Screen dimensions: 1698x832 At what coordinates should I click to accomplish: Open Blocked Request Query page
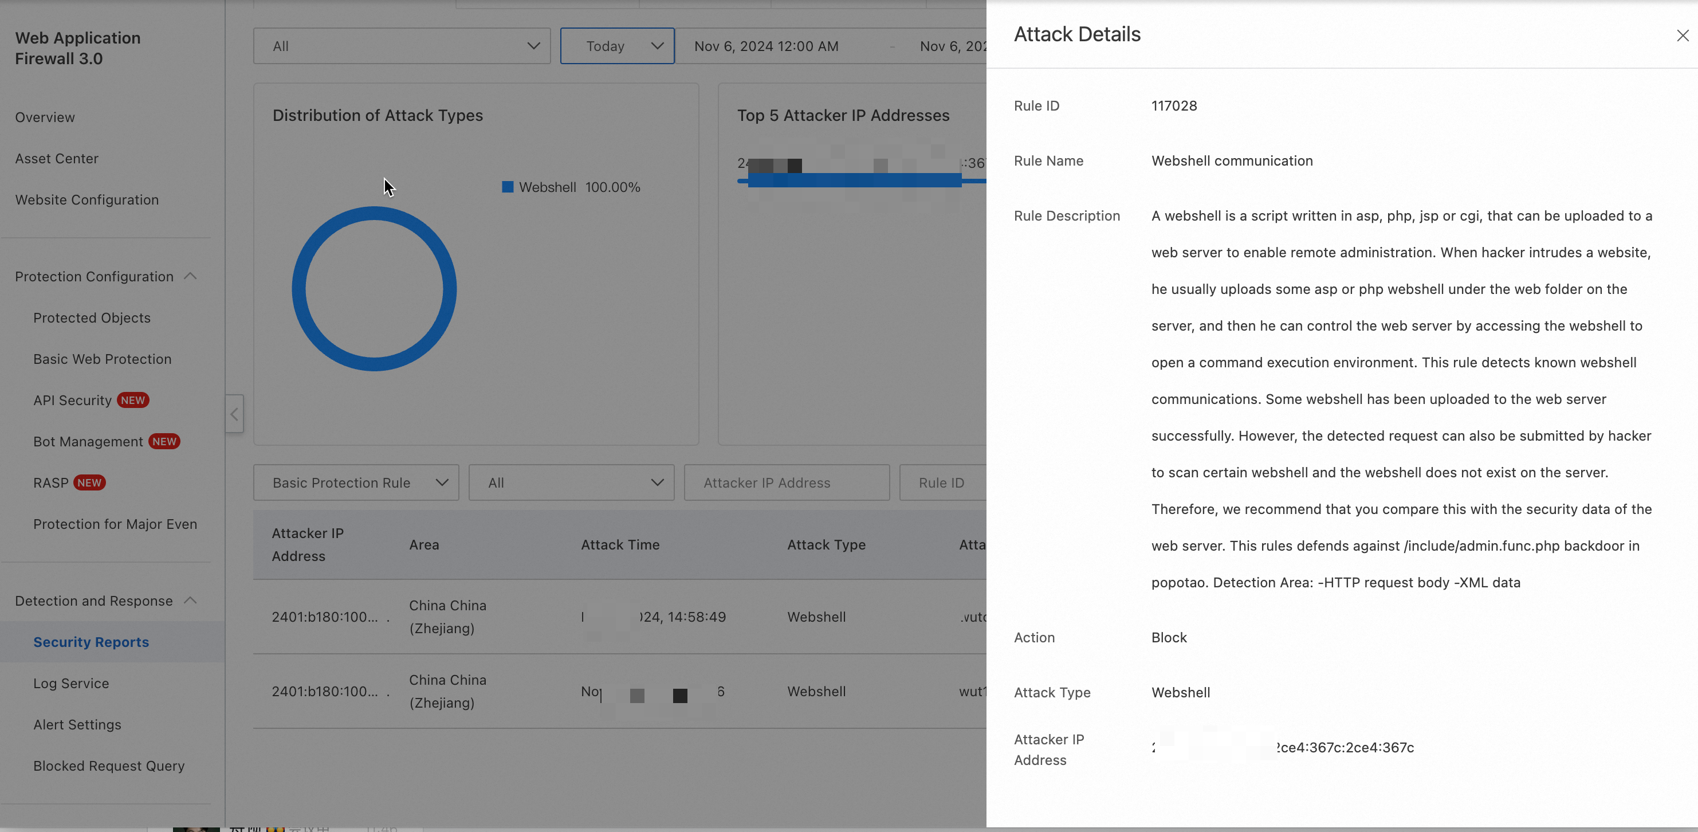click(109, 766)
